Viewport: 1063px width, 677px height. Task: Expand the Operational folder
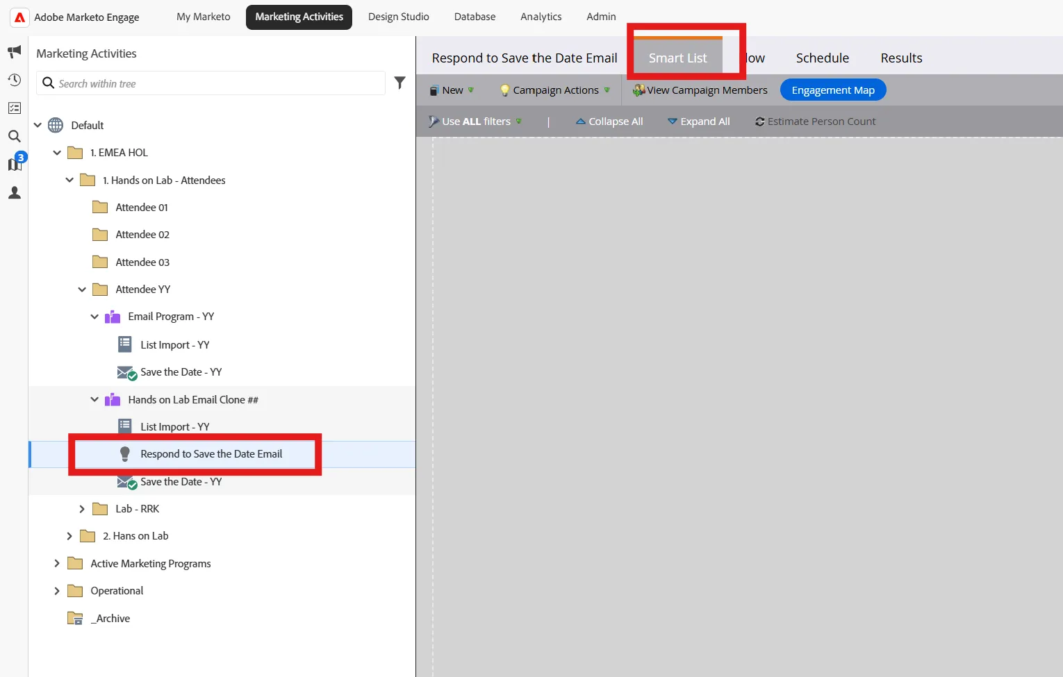click(57, 591)
